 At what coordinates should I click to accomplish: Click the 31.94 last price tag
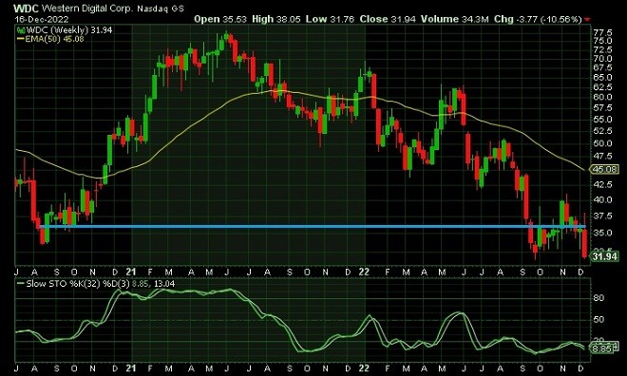pyautogui.click(x=604, y=256)
